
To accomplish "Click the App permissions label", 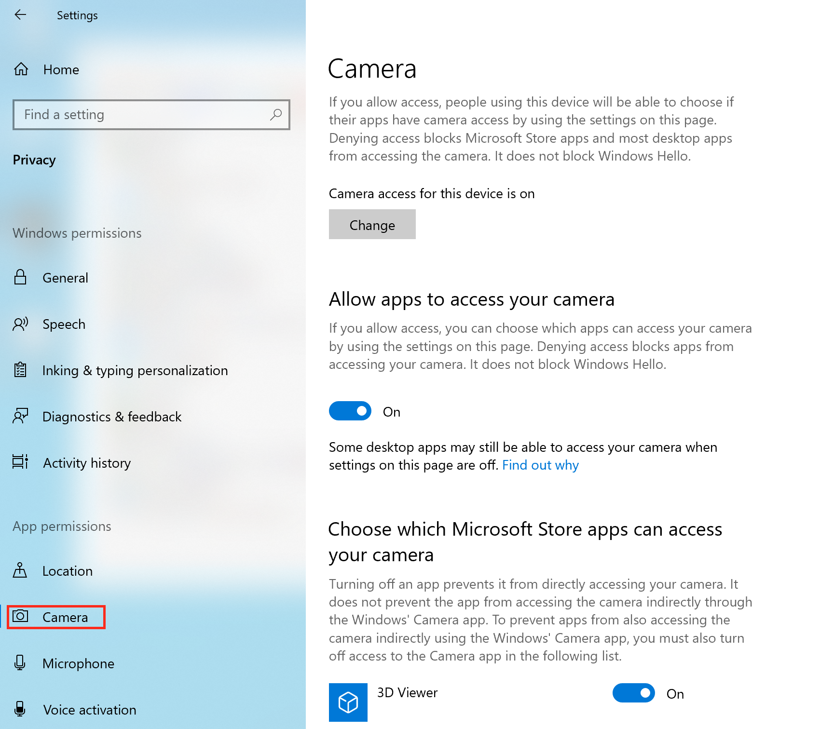I will point(62,526).
